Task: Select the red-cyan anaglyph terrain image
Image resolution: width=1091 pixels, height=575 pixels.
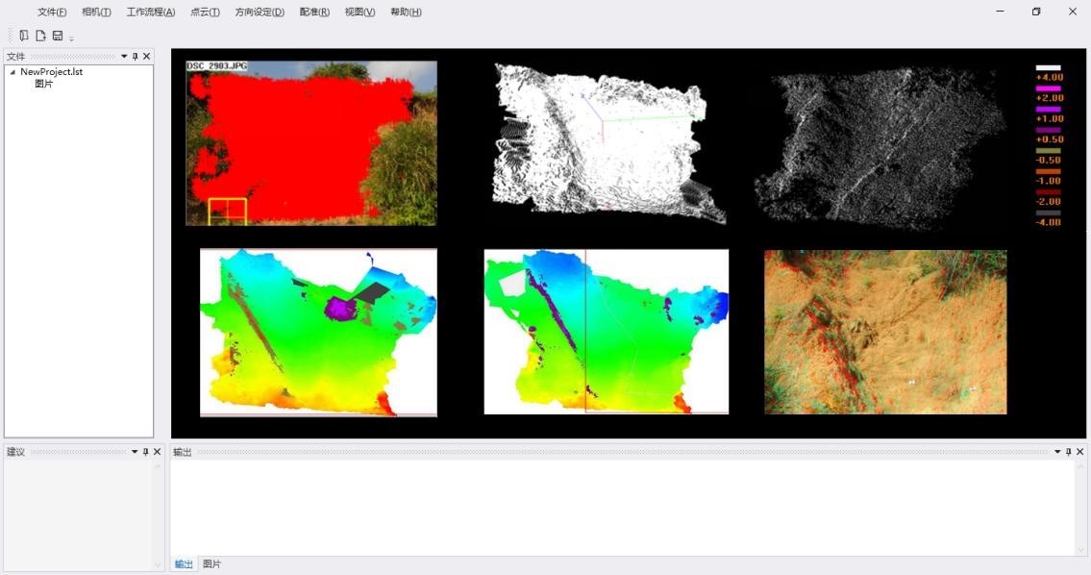Action: tap(885, 332)
